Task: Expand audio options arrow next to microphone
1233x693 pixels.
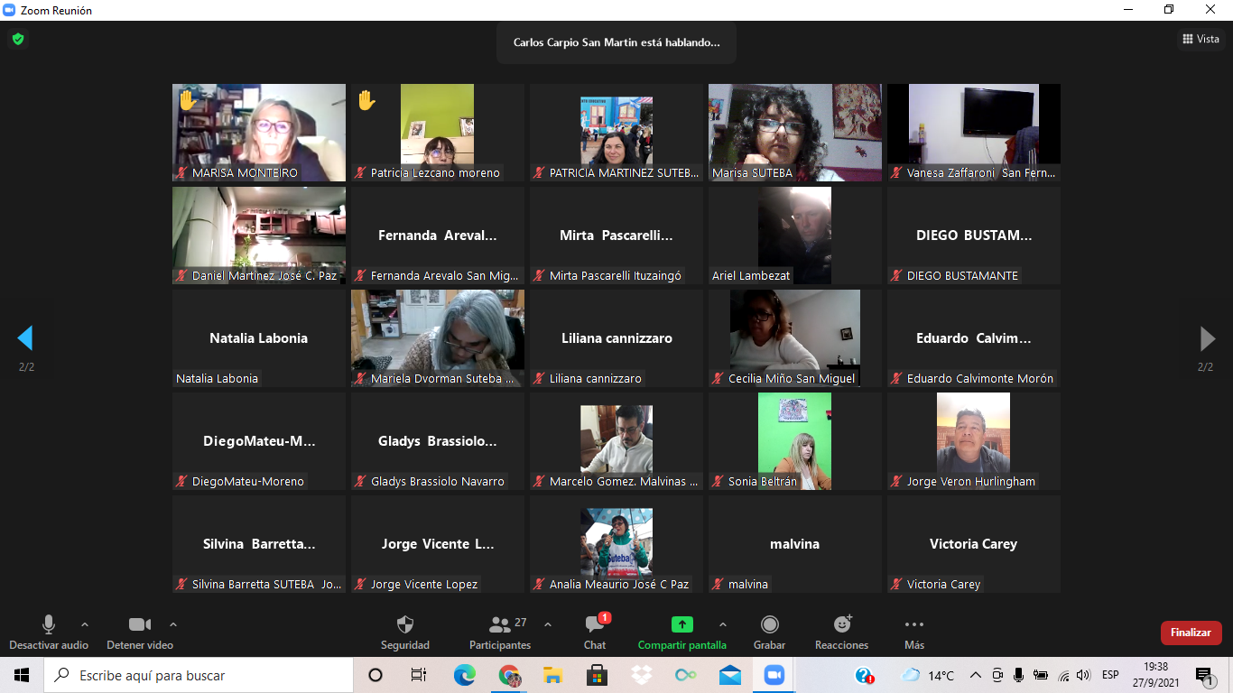Action: pyautogui.click(x=85, y=624)
